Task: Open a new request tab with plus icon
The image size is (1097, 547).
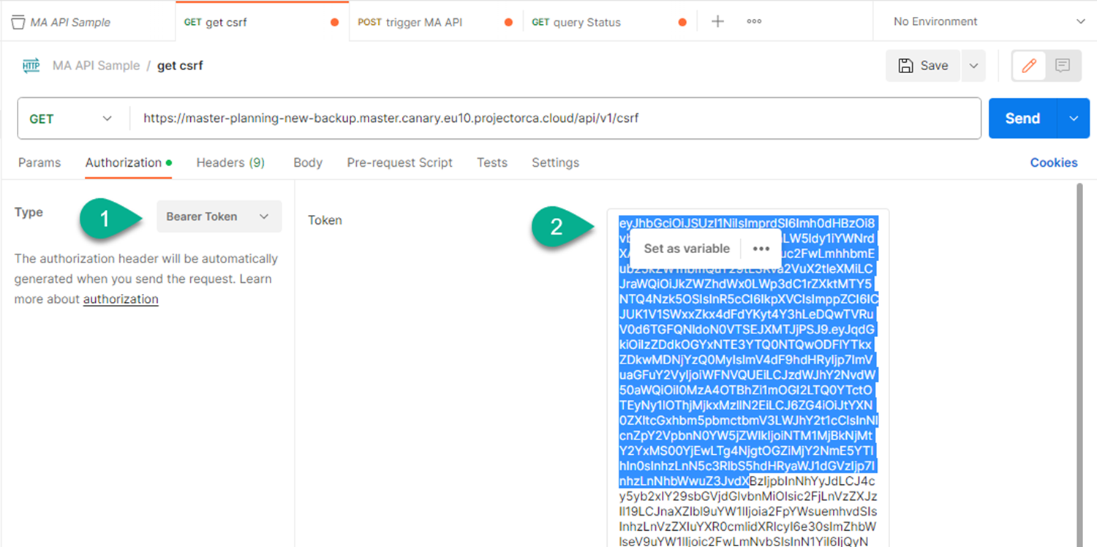Action: pyautogui.click(x=717, y=22)
